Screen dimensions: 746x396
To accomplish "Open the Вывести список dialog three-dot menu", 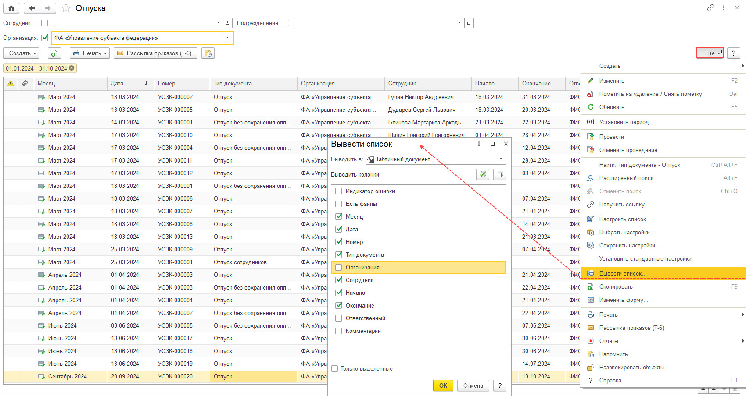I will pyautogui.click(x=479, y=144).
